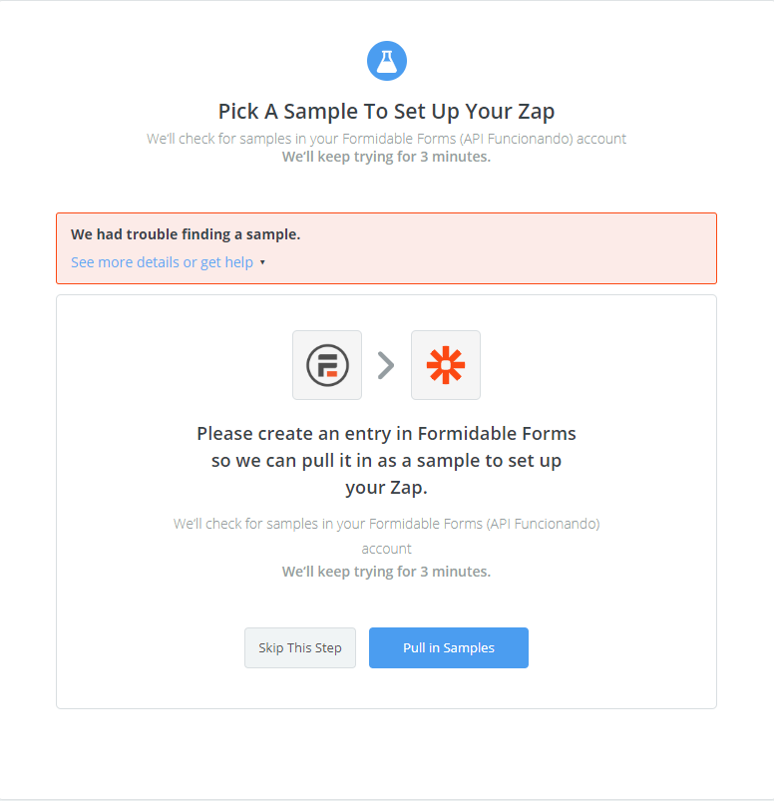Open the 'See more details or get help' link

click(x=162, y=262)
